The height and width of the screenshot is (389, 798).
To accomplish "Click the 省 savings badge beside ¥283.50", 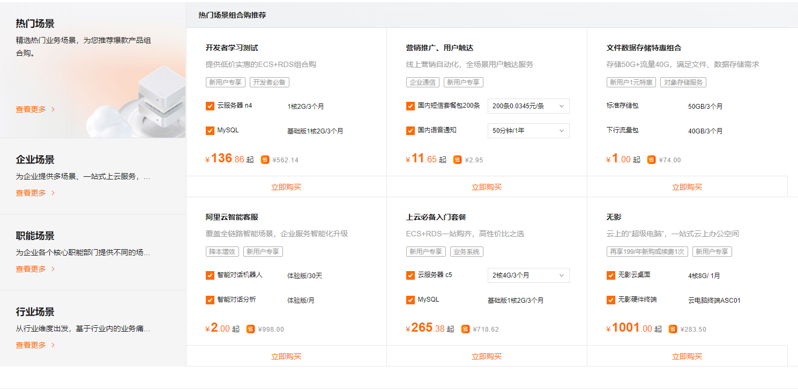I will 673,329.
